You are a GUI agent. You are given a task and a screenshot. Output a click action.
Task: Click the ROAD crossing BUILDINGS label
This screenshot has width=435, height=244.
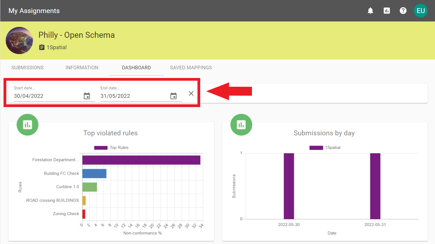click(53, 200)
